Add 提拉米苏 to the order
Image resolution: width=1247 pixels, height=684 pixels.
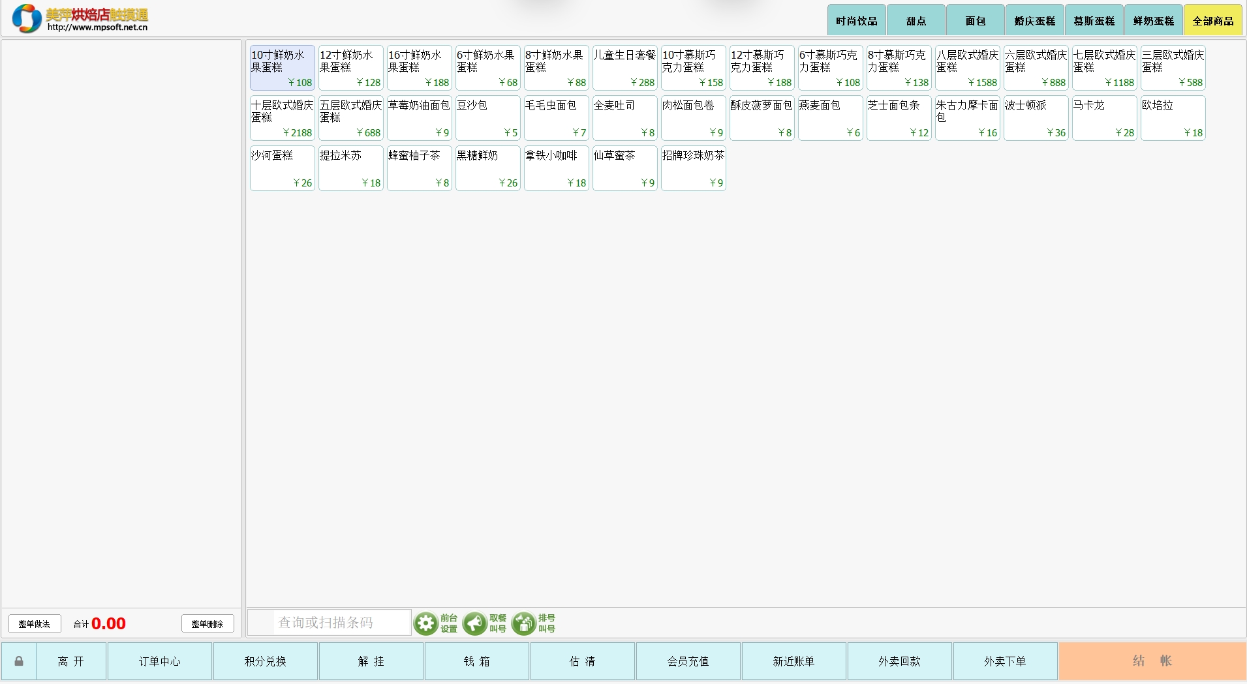point(350,168)
